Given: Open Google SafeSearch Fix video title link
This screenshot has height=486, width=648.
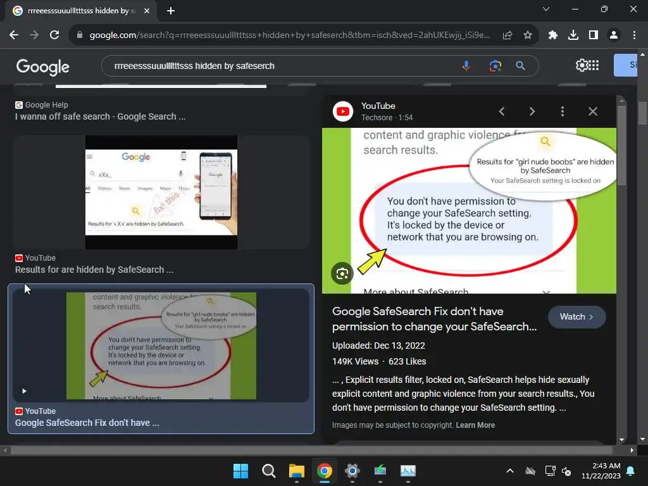Looking at the screenshot, I should click(x=434, y=319).
